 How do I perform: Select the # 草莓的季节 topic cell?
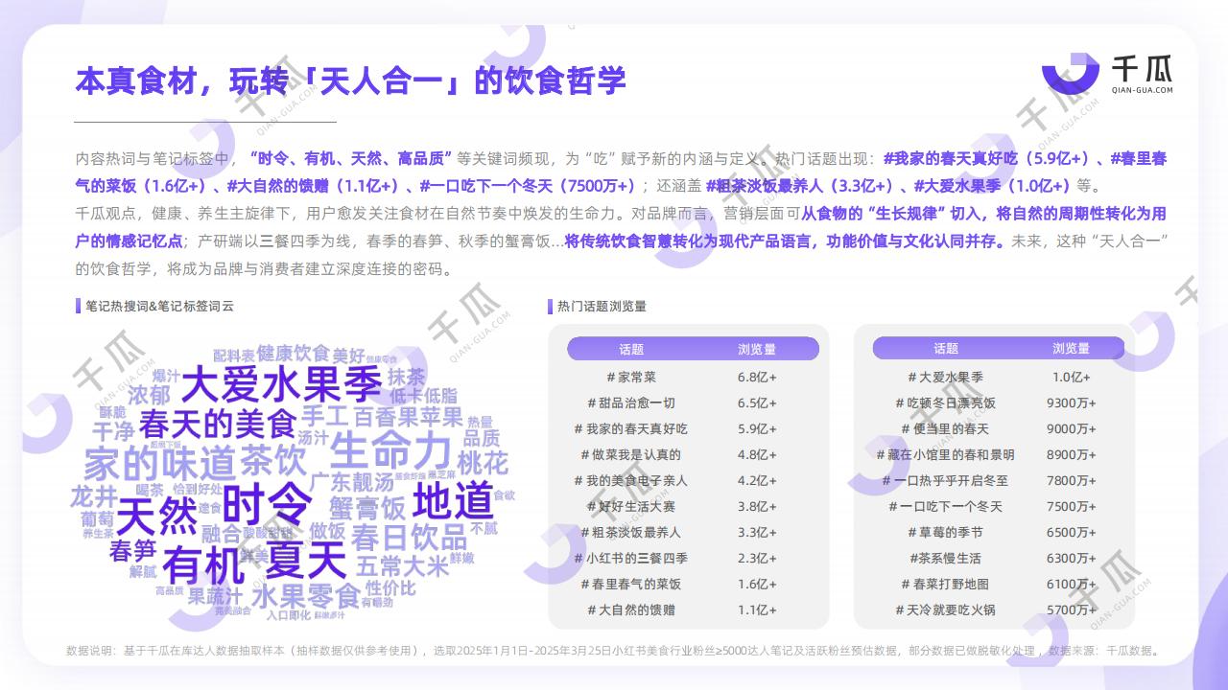946,533
